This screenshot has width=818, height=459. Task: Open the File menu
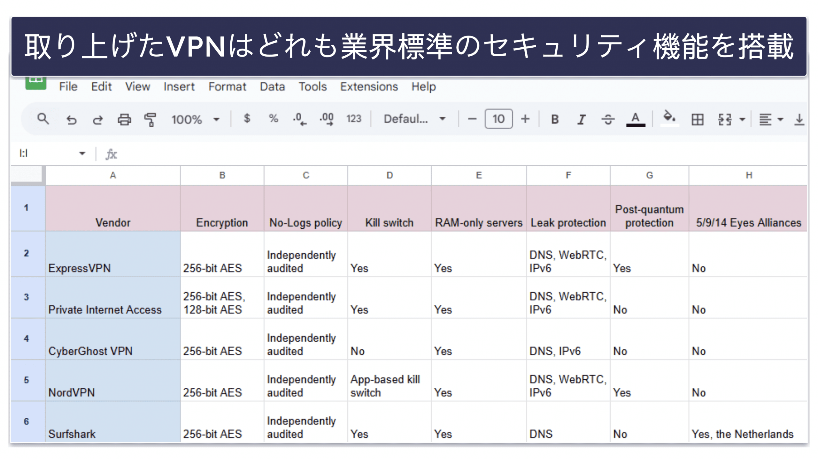point(68,86)
